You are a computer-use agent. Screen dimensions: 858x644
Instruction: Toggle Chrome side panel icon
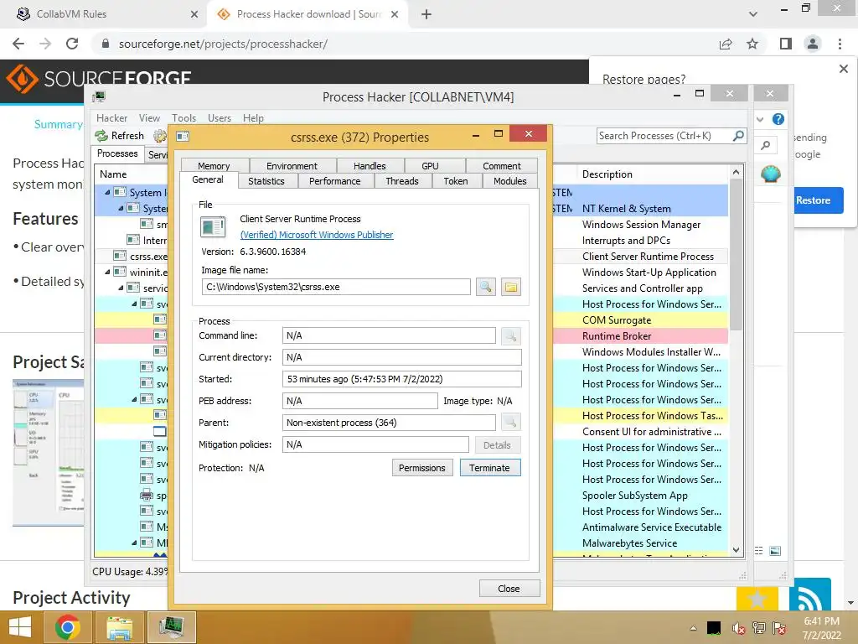point(786,44)
